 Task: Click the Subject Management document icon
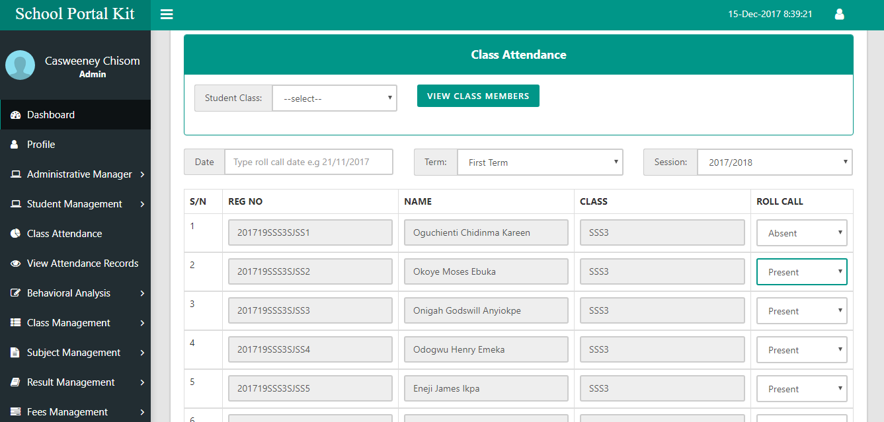(x=15, y=353)
